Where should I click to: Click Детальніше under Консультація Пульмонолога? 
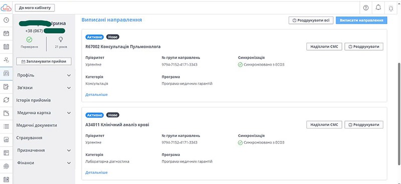point(96,94)
